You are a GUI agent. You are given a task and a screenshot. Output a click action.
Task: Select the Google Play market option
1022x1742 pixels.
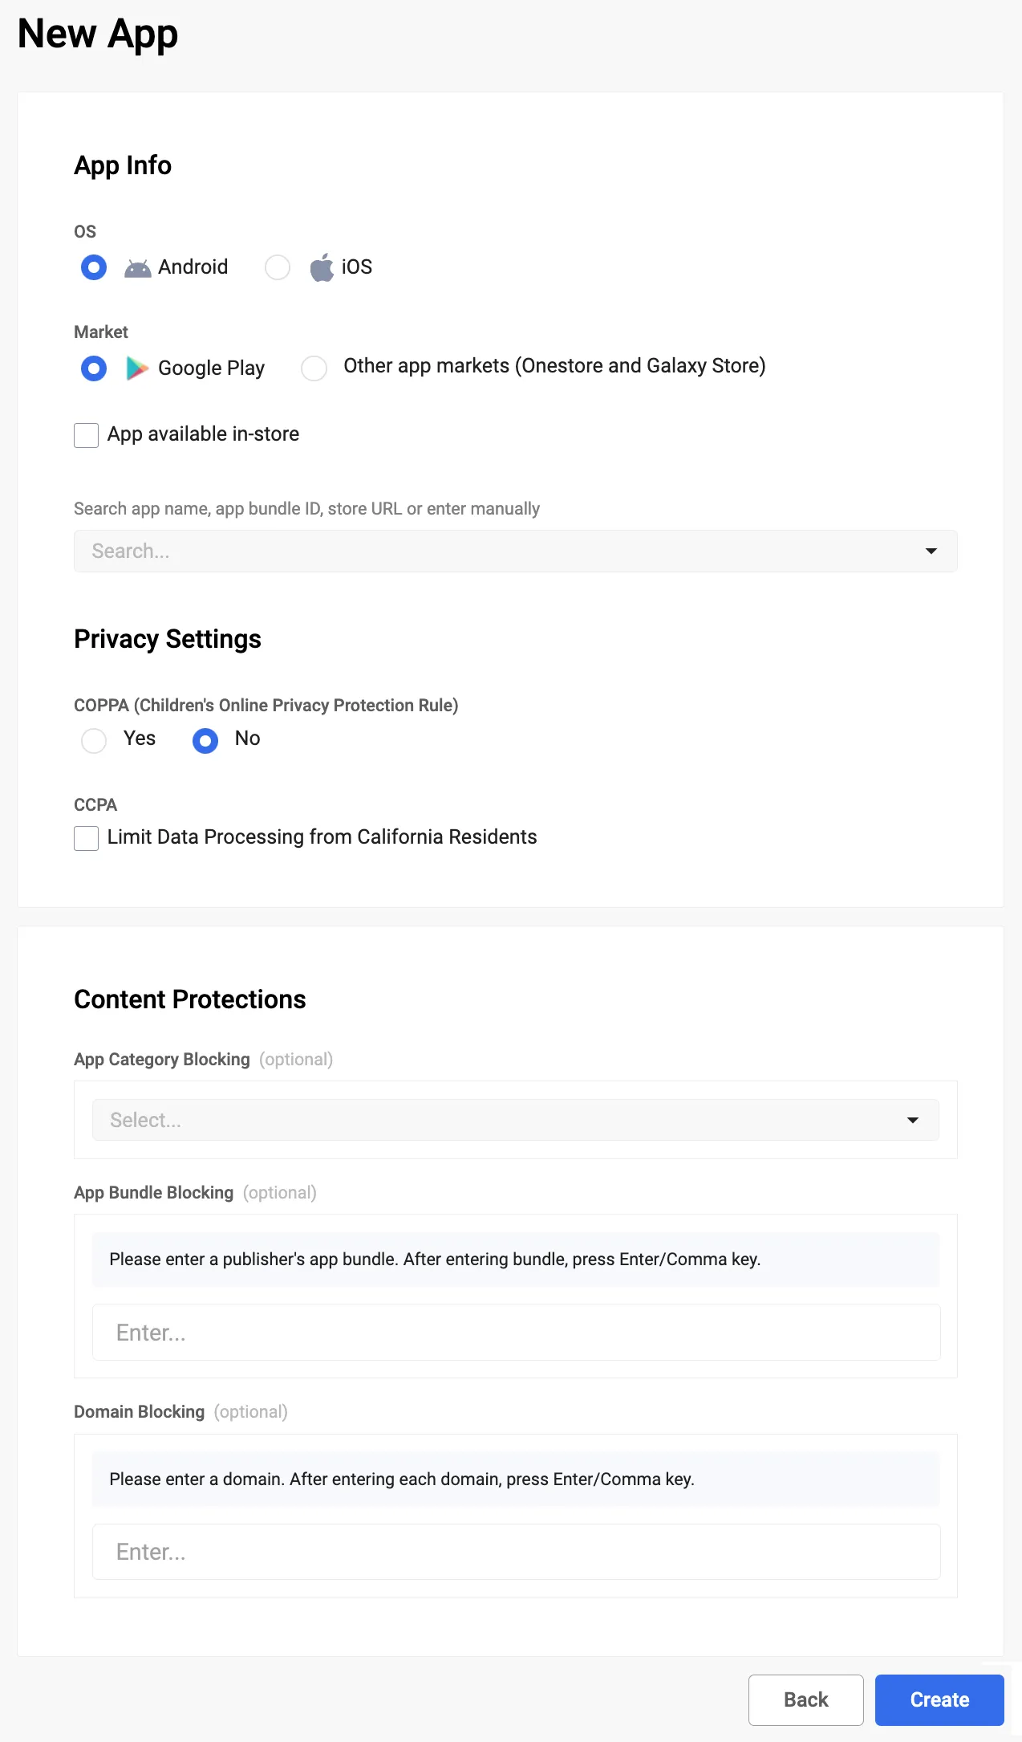(x=93, y=368)
